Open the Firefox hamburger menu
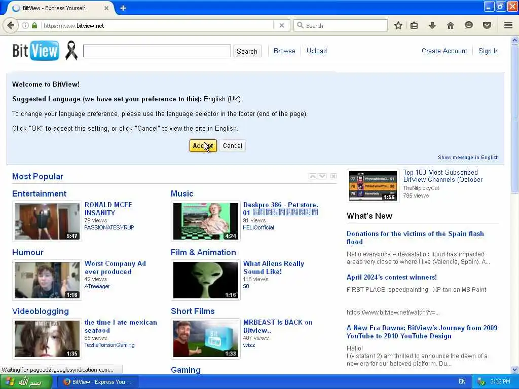Image resolution: width=519 pixels, height=389 pixels. (508, 25)
